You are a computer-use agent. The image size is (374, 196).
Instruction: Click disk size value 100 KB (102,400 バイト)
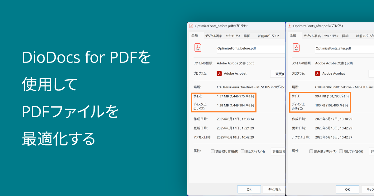[332, 105]
